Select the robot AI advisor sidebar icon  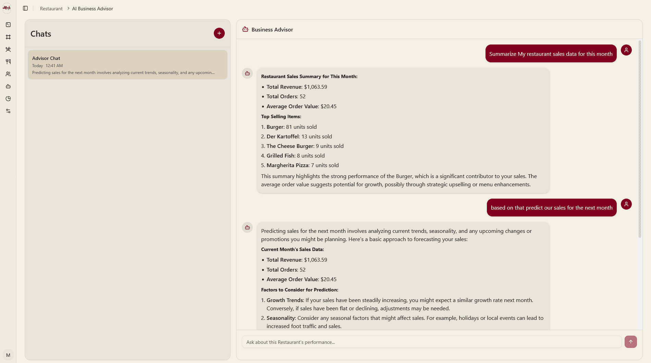(8, 86)
